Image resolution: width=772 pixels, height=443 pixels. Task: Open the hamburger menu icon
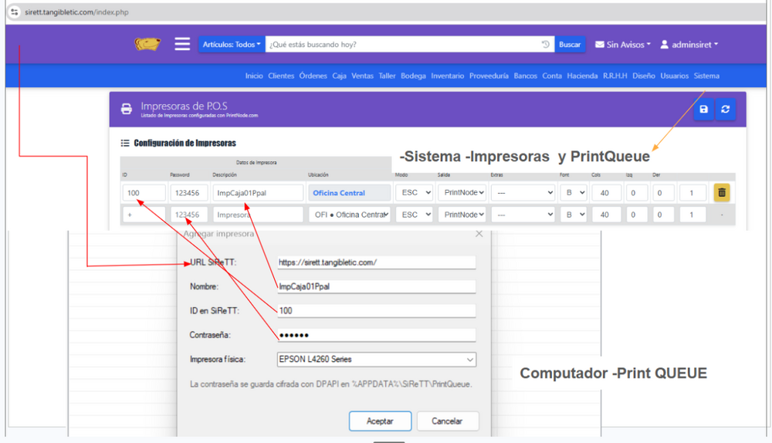click(182, 44)
